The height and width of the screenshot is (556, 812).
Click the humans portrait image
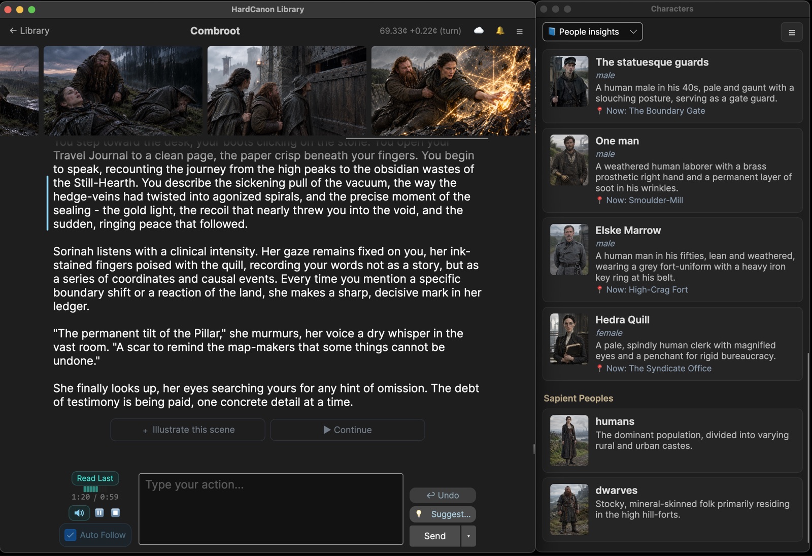(x=569, y=441)
